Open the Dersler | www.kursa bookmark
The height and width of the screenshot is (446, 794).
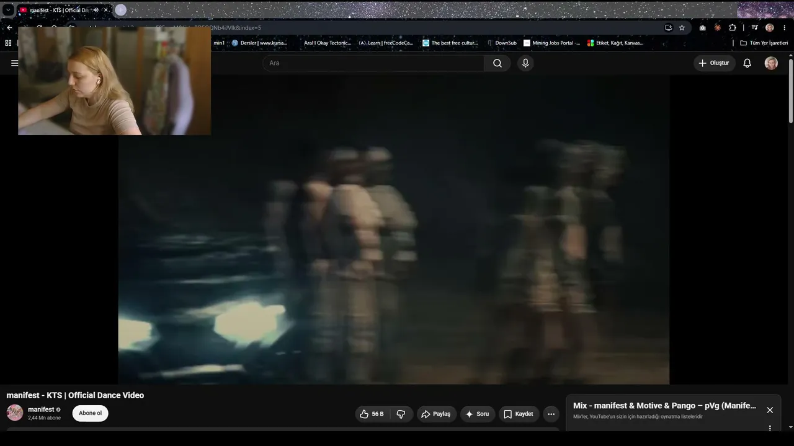[x=259, y=43]
